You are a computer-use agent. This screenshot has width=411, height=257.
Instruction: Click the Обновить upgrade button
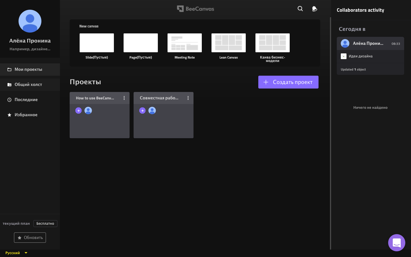point(30,238)
